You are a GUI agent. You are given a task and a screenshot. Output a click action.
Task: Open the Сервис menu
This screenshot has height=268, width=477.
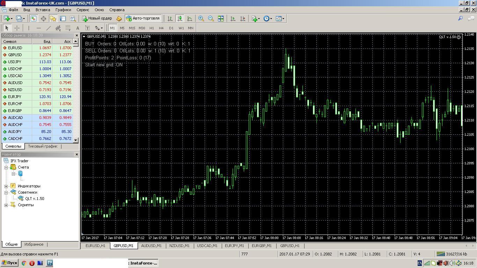pos(83,10)
